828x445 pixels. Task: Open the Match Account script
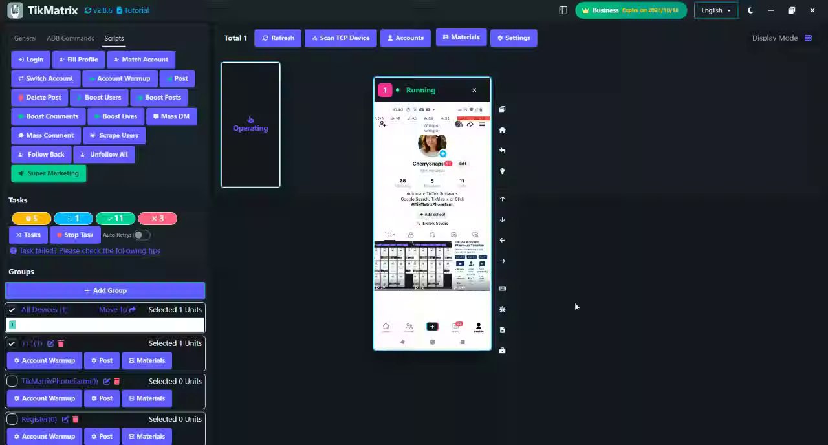pyautogui.click(x=140, y=60)
